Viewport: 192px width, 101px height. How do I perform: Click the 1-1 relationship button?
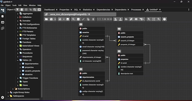tap(99, 19)
